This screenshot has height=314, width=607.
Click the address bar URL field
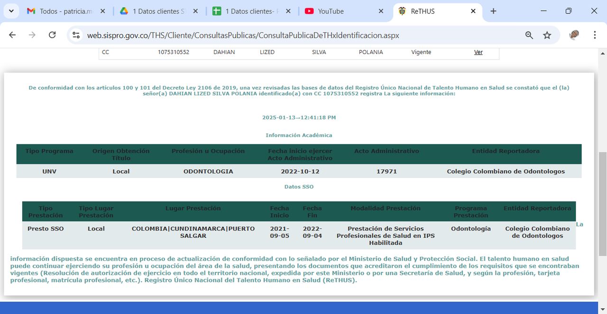[285, 35]
